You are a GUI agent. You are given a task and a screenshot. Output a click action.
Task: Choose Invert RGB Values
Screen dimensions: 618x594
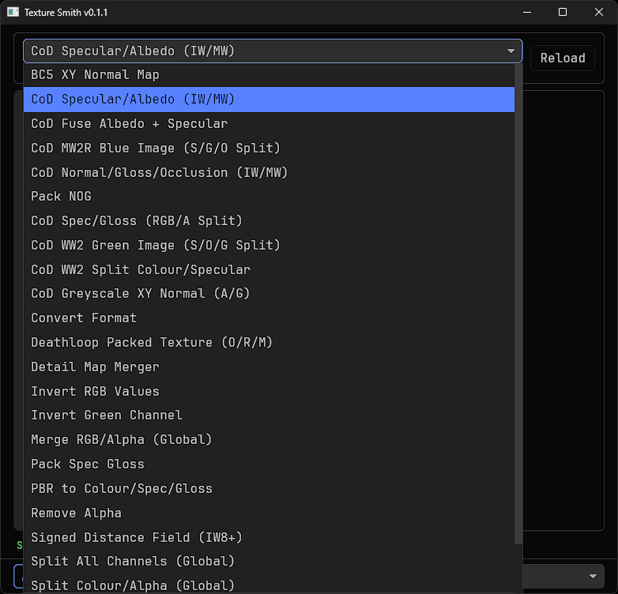pyautogui.click(x=269, y=392)
